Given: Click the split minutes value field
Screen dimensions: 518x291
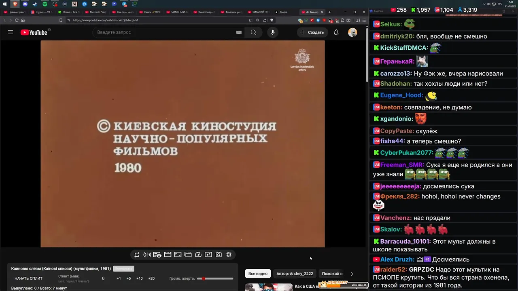Looking at the screenshot, I should coord(103,278).
